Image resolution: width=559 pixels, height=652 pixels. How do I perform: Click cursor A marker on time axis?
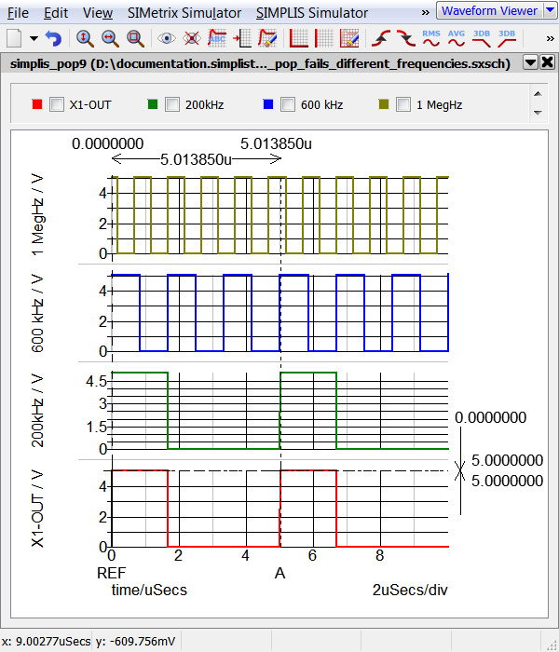tap(279, 573)
